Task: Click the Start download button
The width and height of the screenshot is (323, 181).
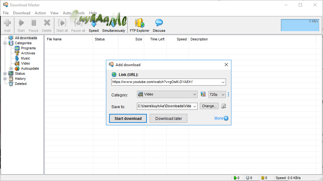Action: point(128,118)
